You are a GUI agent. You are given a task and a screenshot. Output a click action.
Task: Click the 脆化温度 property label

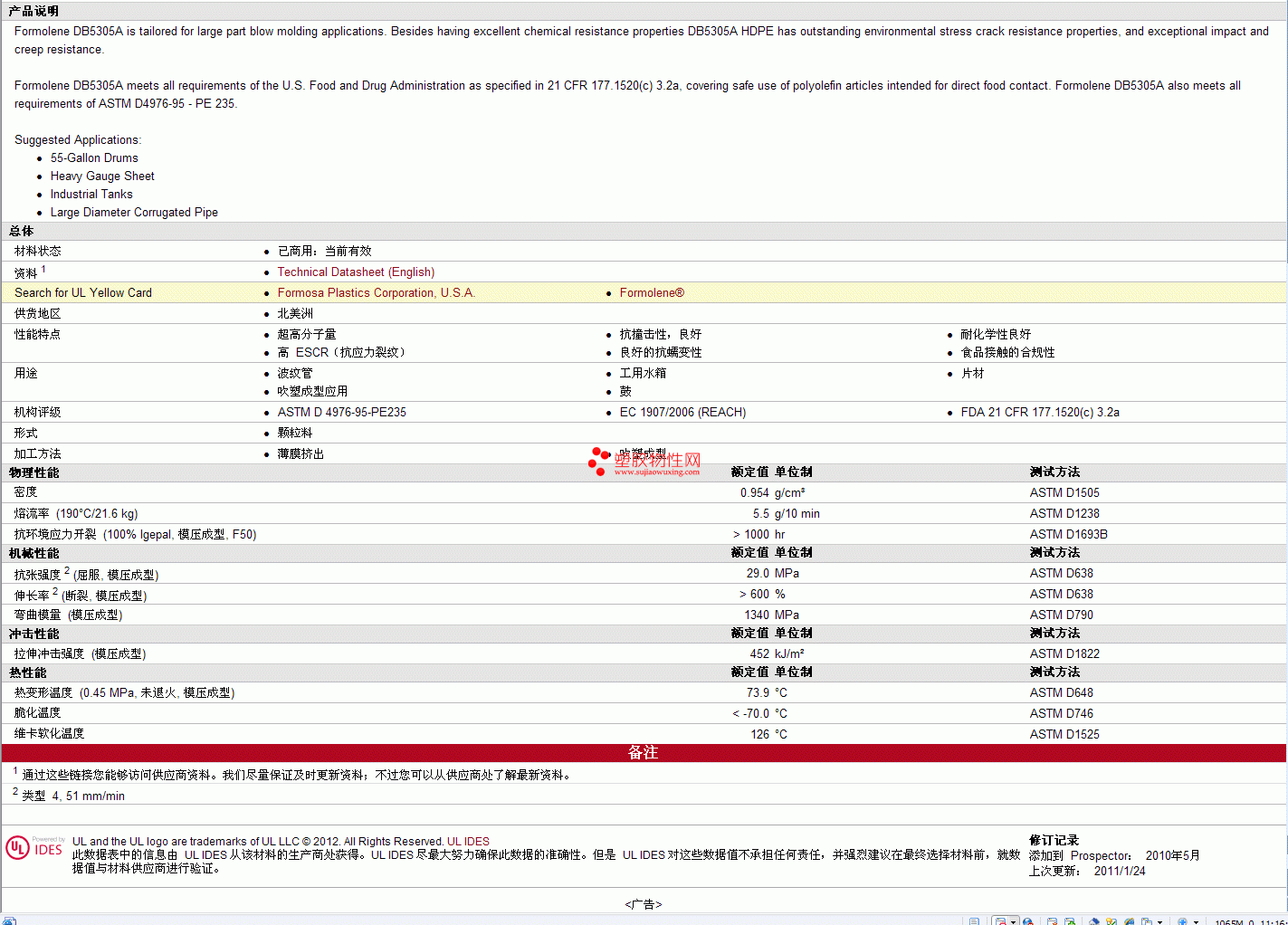pos(38,714)
